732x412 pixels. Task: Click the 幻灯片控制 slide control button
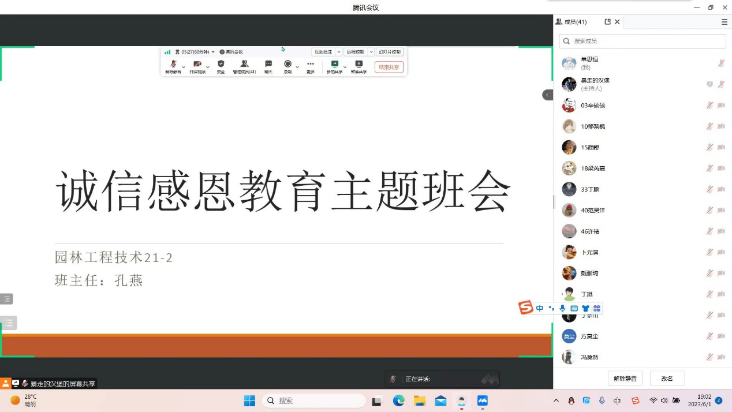tap(390, 52)
